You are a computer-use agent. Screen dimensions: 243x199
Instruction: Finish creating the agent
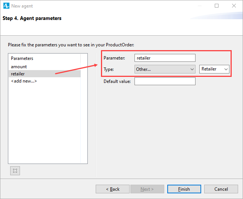tap(184, 189)
